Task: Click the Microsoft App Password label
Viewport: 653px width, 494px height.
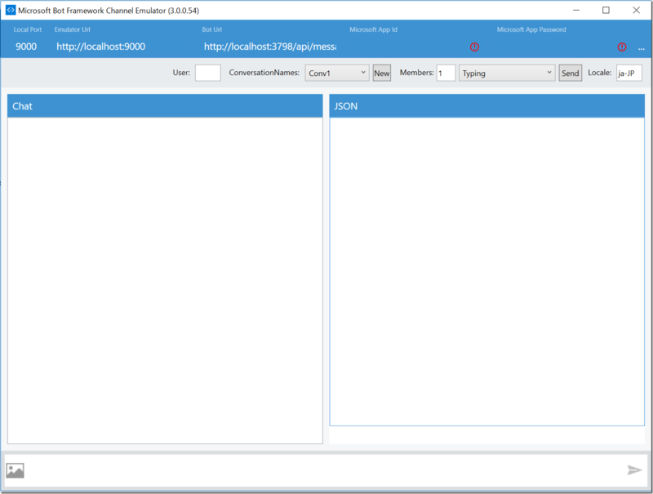Action: 531,29
